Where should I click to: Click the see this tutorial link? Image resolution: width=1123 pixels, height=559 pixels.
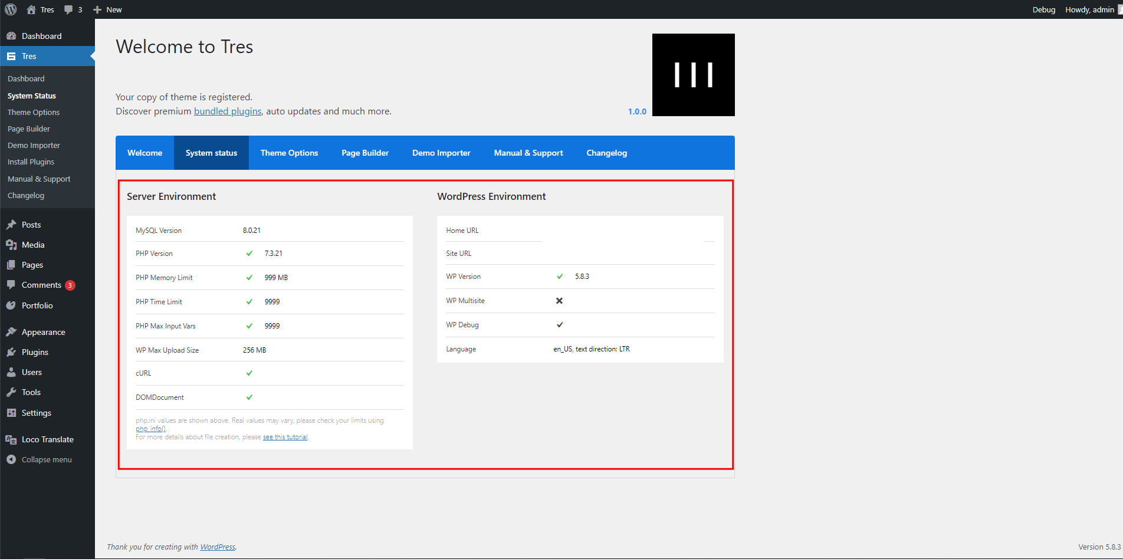pos(285,437)
